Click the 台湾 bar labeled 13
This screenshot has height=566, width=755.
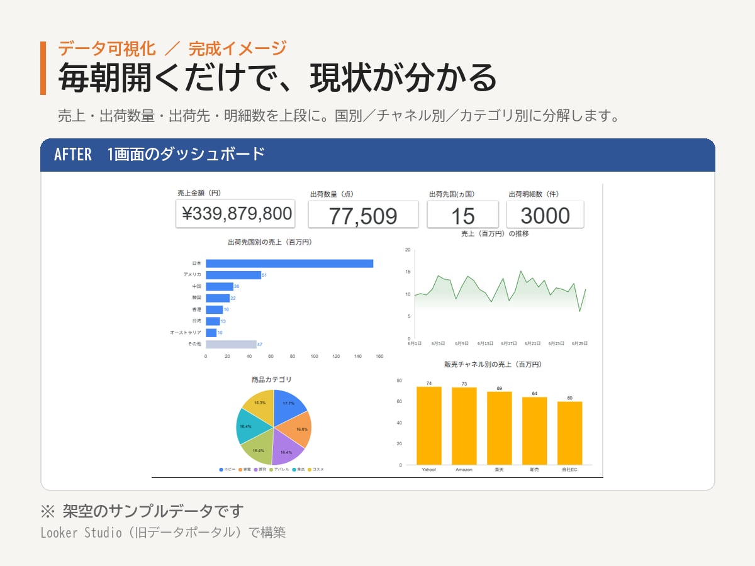213,321
